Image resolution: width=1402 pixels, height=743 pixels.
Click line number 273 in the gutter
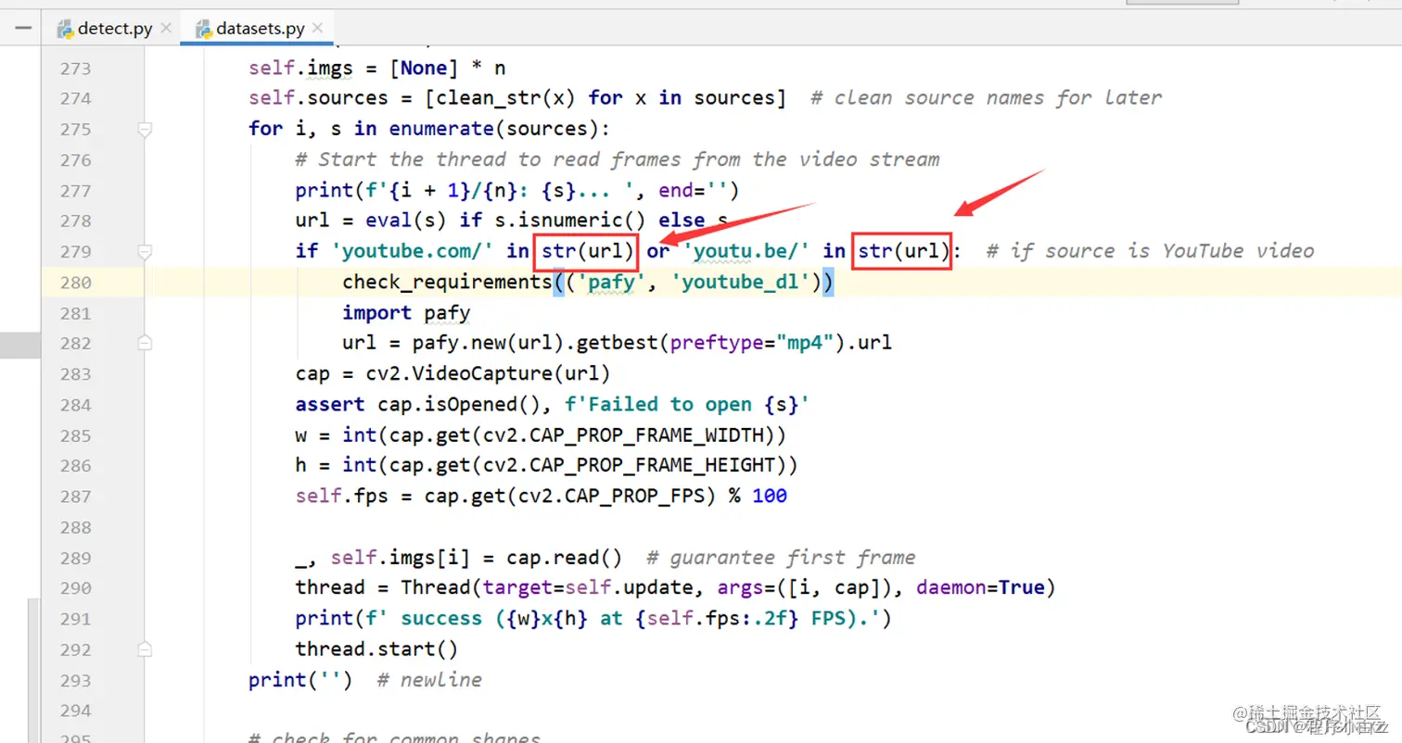pos(75,69)
